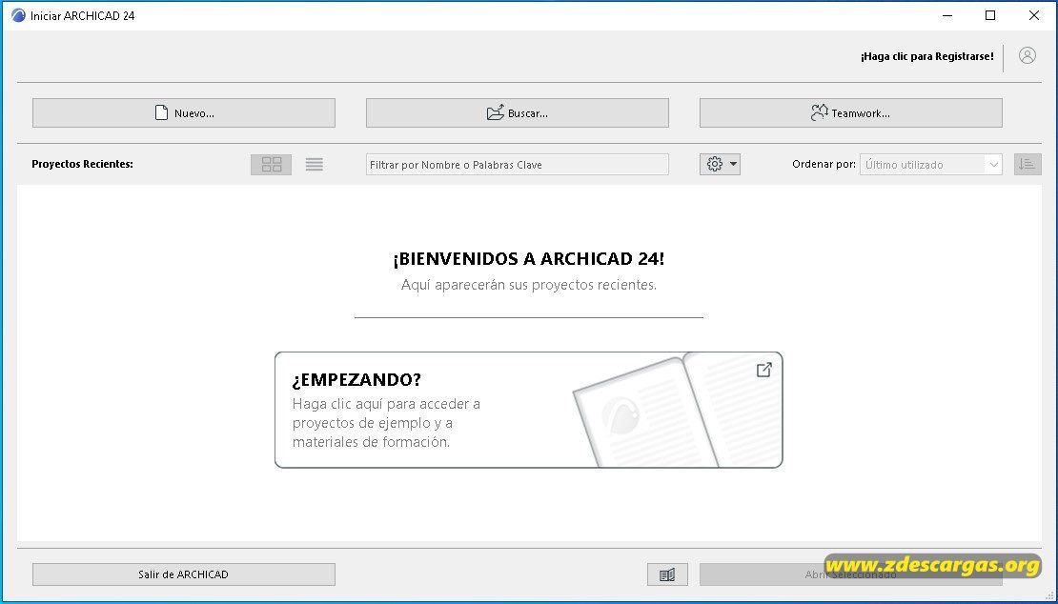
Task: Click the Nuevo... new project button
Action: coord(184,113)
